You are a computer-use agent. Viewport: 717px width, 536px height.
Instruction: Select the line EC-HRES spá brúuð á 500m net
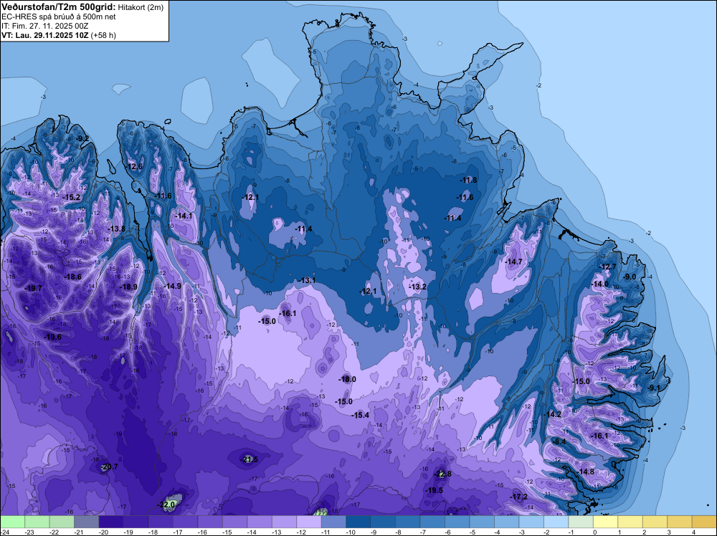coord(59,17)
